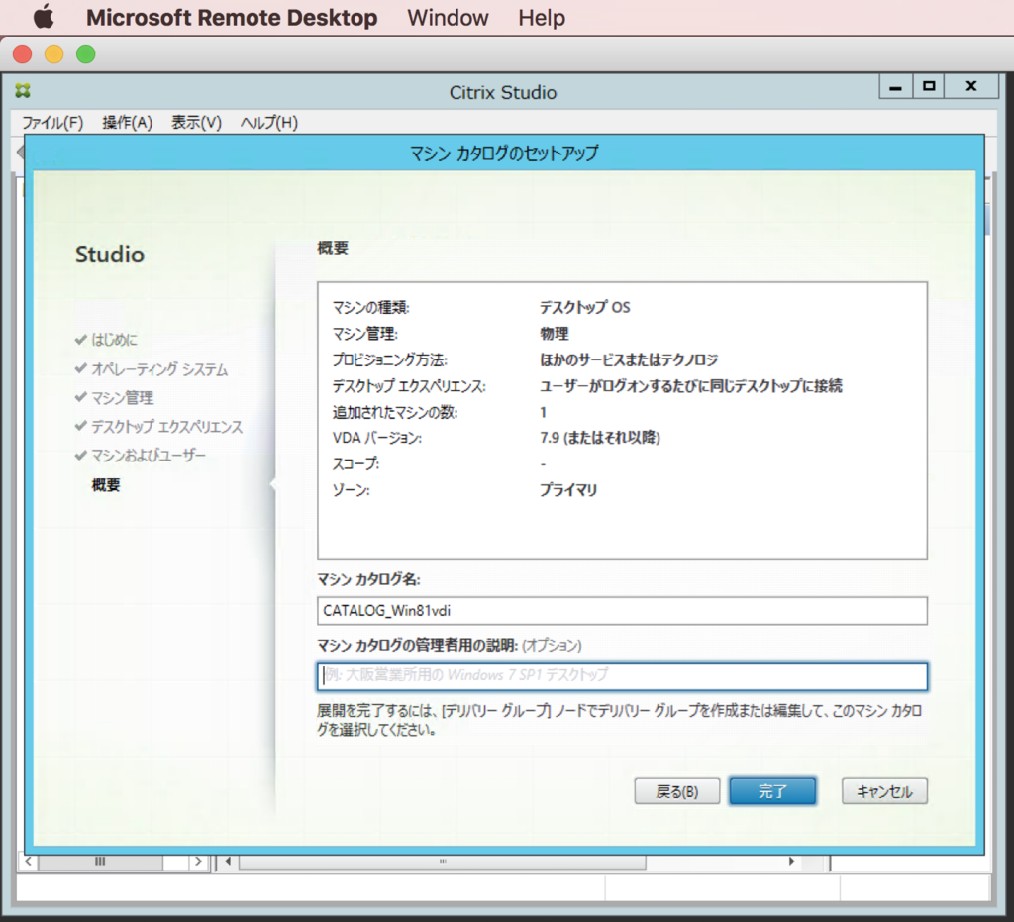Image resolution: width=1014 pixels, height=922 pixels.
Task: Click the マシンの種類 label
Action: coord(370,307)
